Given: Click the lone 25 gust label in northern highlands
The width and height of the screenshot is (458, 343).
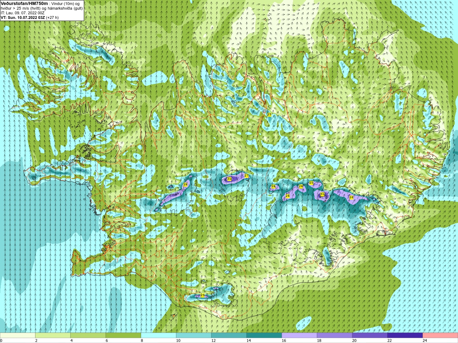Looking at the screenshot, I should click(x=269, y=114).
